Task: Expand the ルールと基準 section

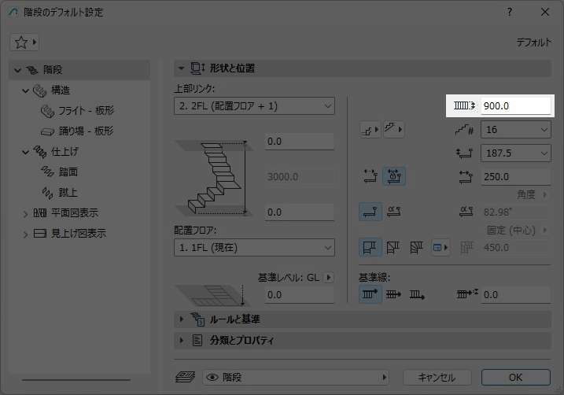Action: (x=182, y=319)
